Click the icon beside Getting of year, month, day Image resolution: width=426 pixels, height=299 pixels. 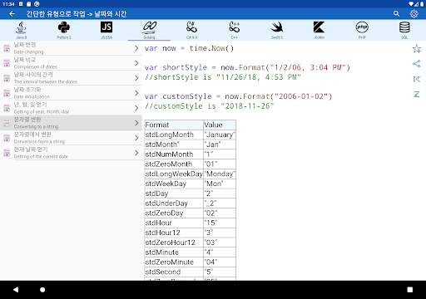[x=7, y=108]
